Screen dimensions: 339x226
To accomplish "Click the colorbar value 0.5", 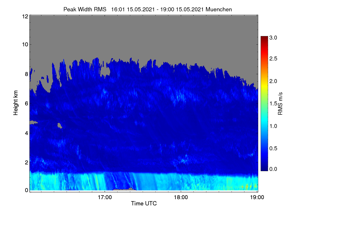I will click(x=273, y=148).
